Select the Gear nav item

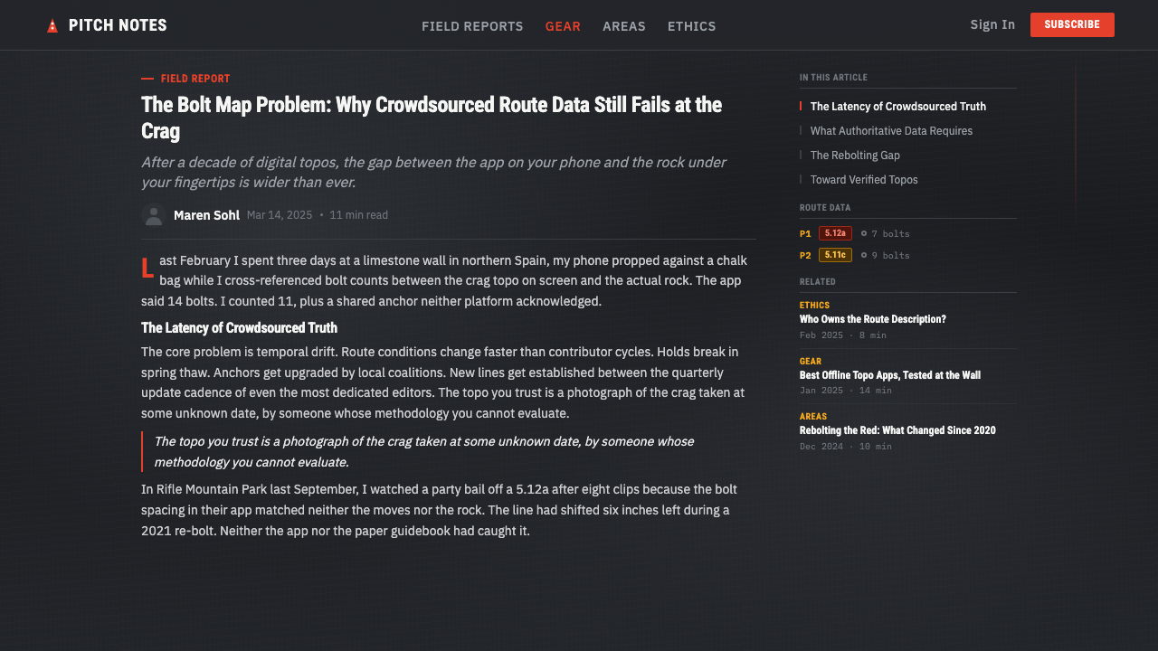(x=563, y=26)
